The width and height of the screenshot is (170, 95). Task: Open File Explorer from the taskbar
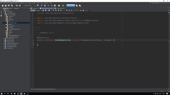pos(15,94)
